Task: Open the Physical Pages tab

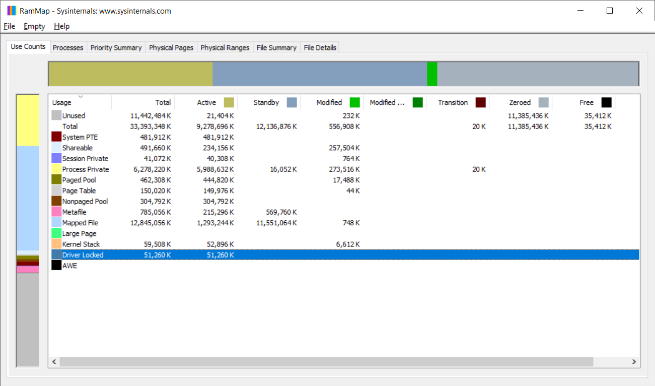Action: tap(171, 47)
